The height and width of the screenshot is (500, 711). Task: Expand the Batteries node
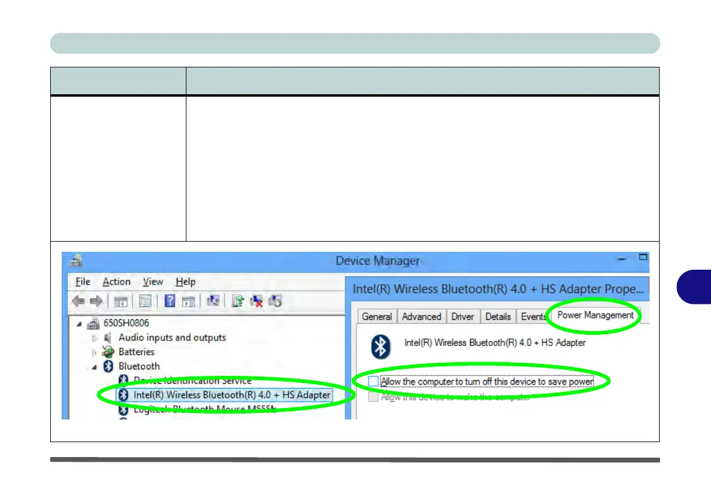point(94,353)
